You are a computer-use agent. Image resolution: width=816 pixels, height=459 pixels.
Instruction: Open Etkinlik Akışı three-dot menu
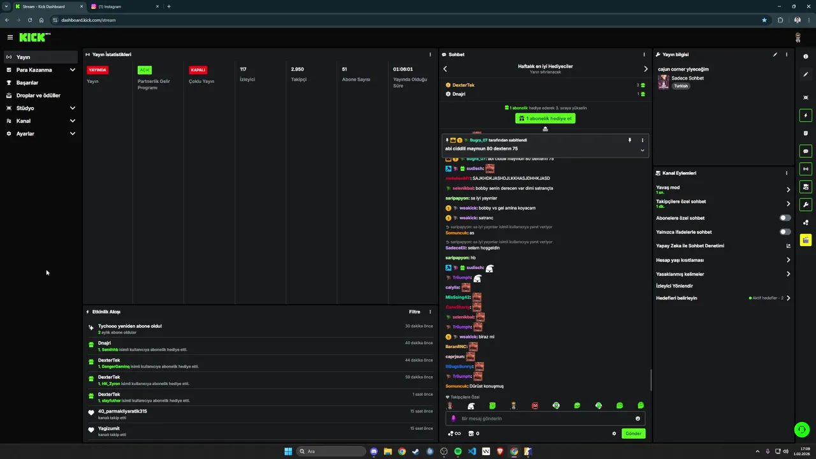click(x=430, y=312)
